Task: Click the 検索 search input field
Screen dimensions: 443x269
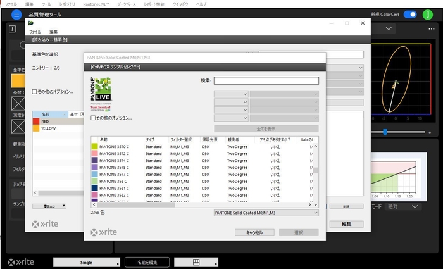Action: point(266,80)
